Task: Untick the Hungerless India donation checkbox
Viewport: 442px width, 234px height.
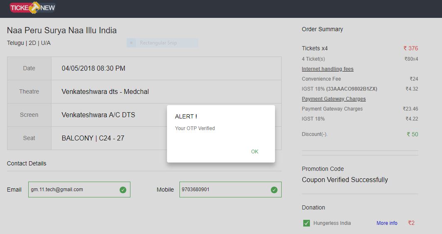Action: click(x=307, y=223)
